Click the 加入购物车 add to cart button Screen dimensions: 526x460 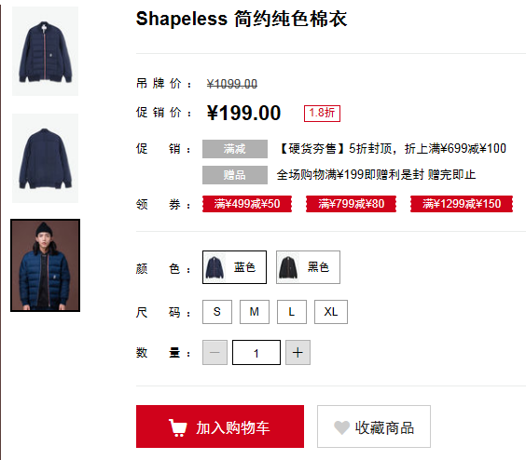coord(220,426)
